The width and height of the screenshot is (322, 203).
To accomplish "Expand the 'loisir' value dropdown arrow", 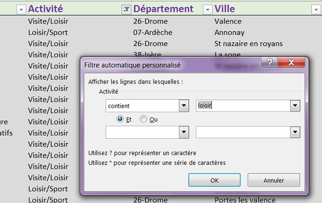I will tap(295, 106).
